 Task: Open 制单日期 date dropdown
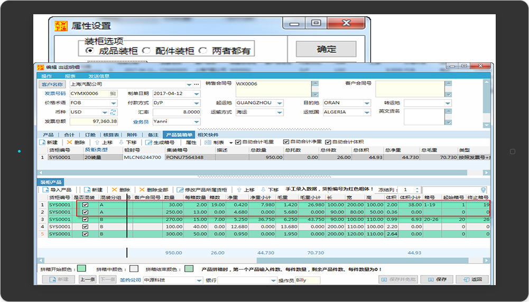[197, 93]
